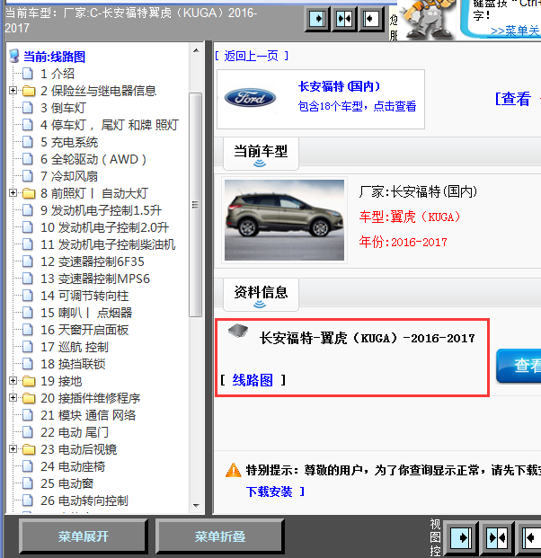541x558 pixels.
Task: Click the tree panel scrollbar thumb
Action: (x=195, y=205)
